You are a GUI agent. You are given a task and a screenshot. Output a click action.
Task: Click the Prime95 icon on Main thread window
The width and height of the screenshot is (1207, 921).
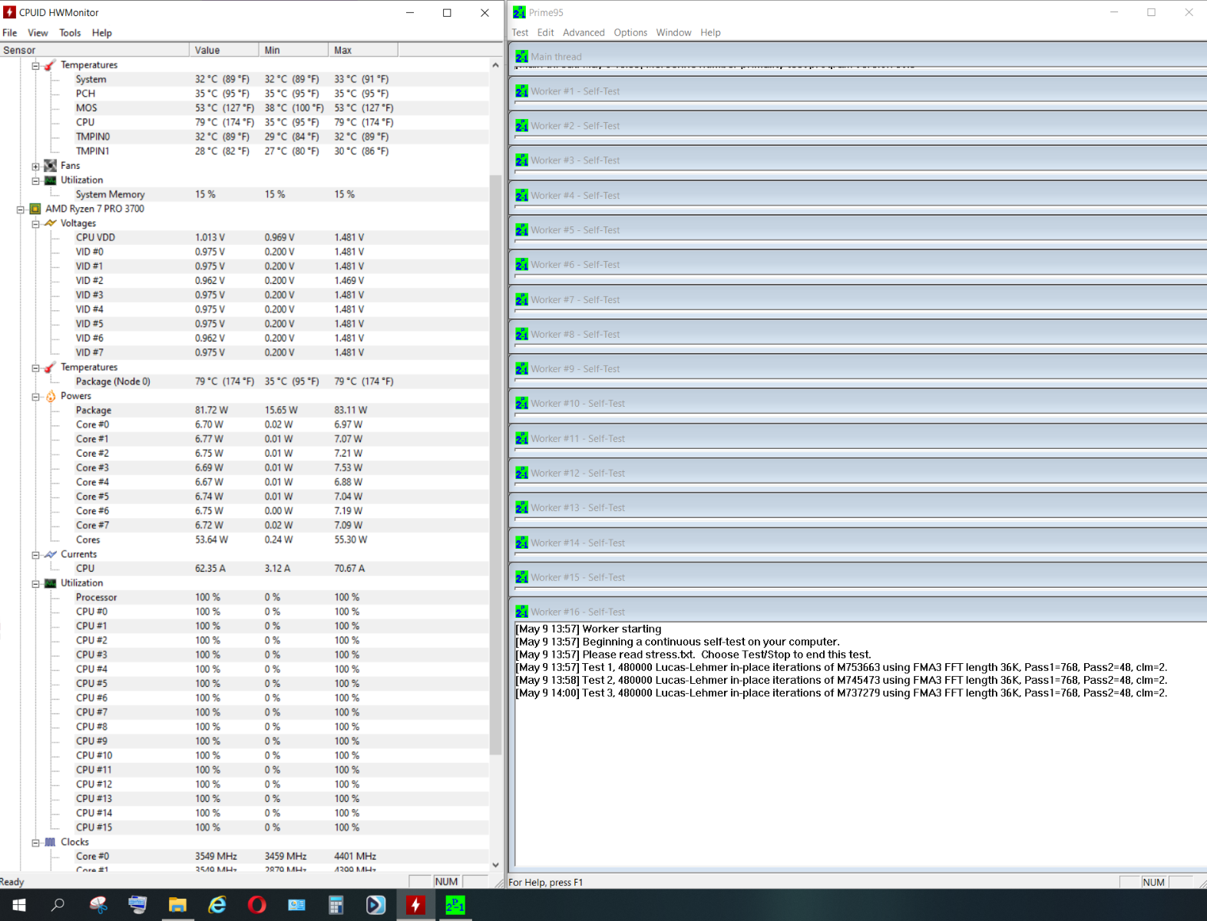(x=522, y=57)
